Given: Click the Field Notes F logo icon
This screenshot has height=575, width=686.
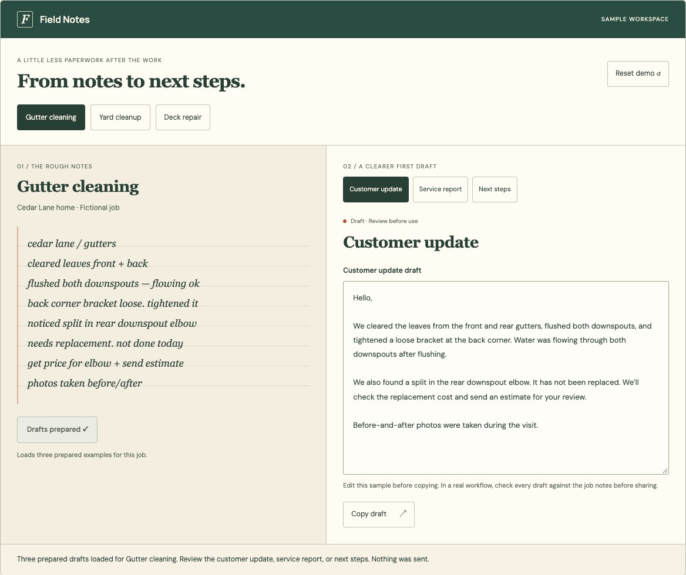Looking at the screenshot, I should 25,19.
